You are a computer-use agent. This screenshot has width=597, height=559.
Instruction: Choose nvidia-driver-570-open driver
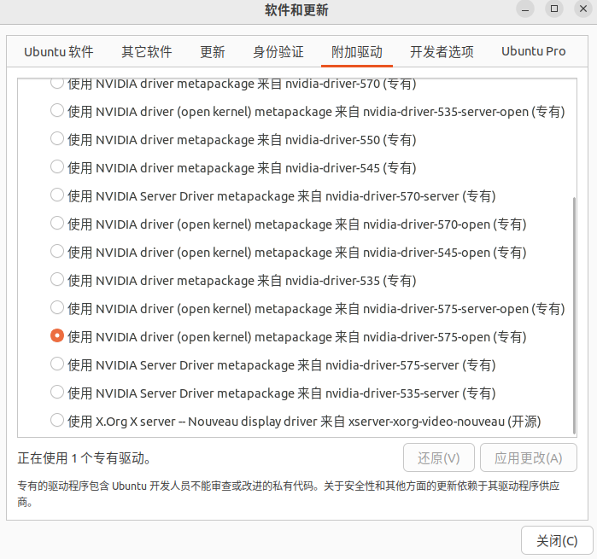pos(56,223)
